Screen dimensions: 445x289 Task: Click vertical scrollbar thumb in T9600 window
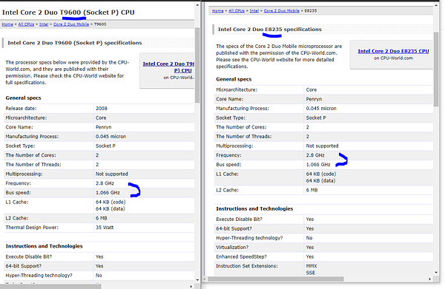[x=197, y=65]
